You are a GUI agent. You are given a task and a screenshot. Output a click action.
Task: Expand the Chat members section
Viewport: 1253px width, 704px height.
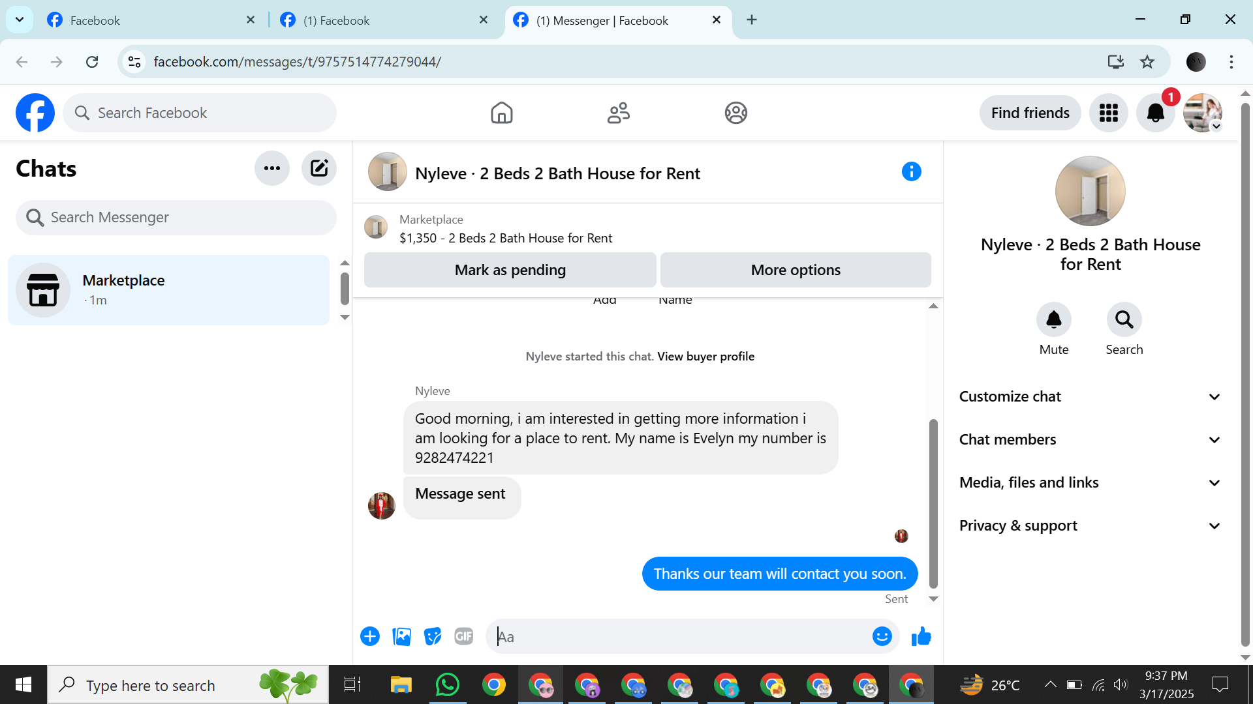point(1090,439)
